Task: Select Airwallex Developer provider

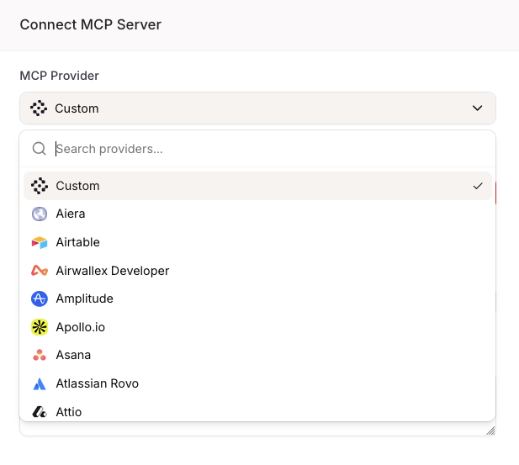Action: pyautogui.click(x=257, y=271)
